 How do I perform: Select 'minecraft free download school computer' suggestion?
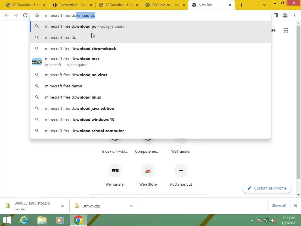pyautogui.click(x=150, y=130)
